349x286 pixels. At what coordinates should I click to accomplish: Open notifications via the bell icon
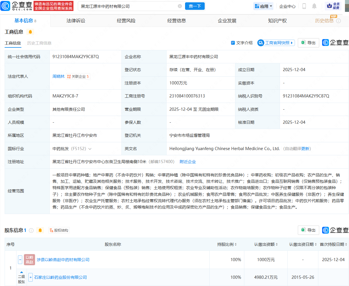tap(314, 6)
